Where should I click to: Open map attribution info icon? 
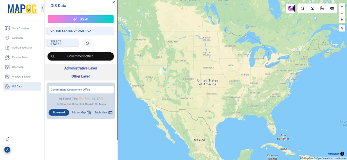click(x=342, y=154)
